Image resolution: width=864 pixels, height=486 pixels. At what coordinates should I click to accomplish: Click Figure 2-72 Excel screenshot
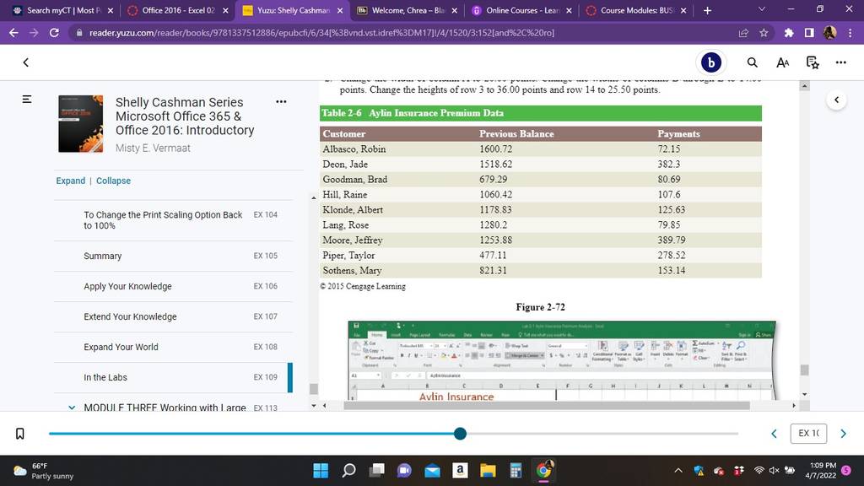click(x=561, y=360)
